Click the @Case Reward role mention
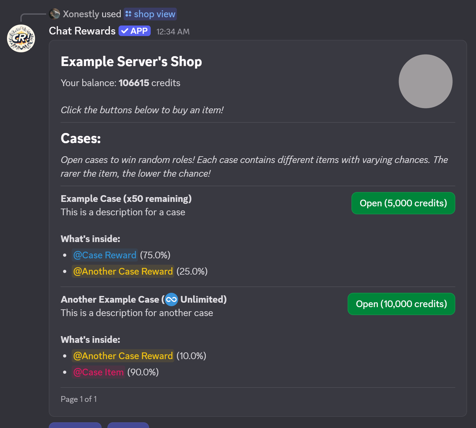The image size is (476, 428). [105, 255]
